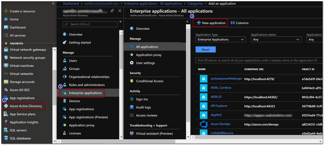Close the Azure Active Directory blade
Screen dimensions: 324x145
[x=120, y=11]
